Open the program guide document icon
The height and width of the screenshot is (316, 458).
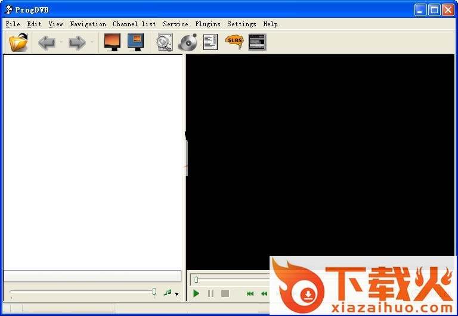click(x=211, y=42)
